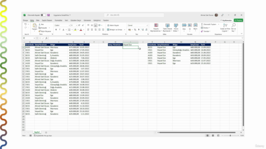Toggle underline A formatting
This screenshot has height=149, width=266.
[x=63, y=30]
